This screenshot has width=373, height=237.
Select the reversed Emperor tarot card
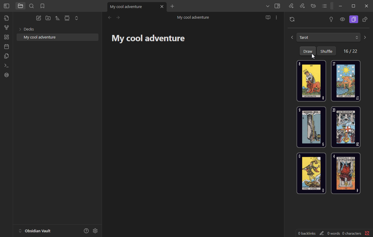pos(346,173)
